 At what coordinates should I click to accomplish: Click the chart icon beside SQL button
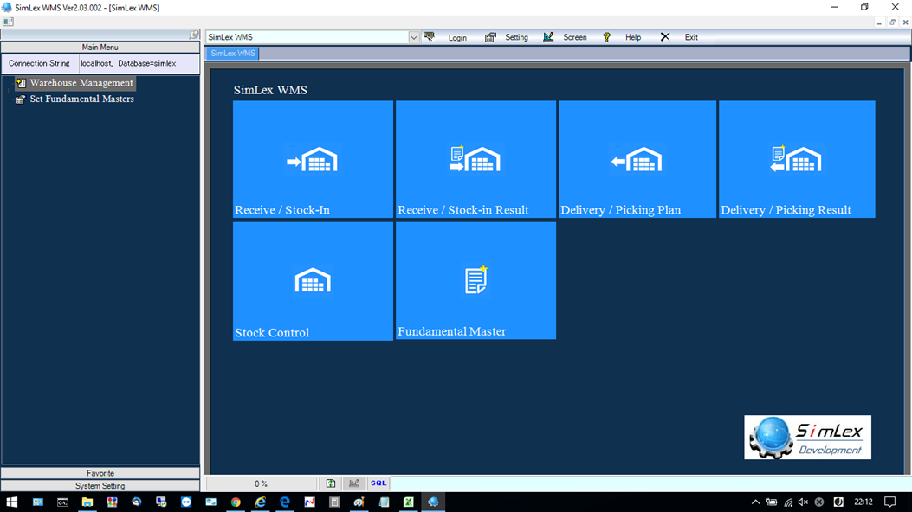(354, 483)
